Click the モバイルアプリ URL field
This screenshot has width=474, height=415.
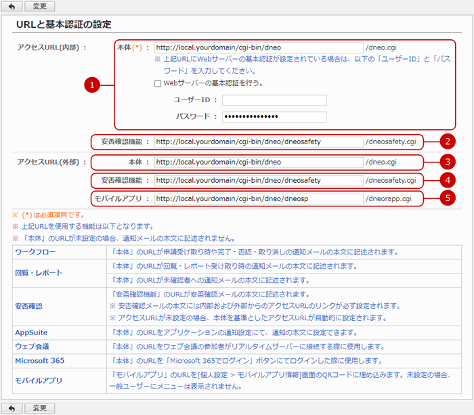(x=257, y=199)
